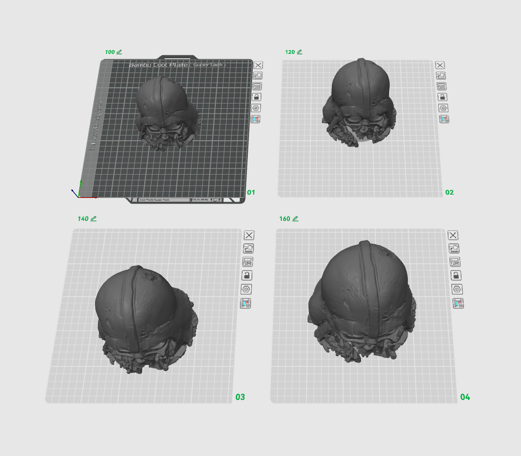Auto orient objects on plate 01

[257, 76]
